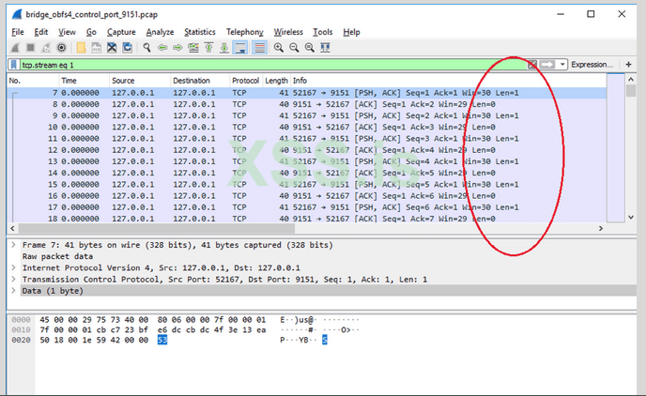Image resolution: width=646 pixels, height=396 pixels.
Task: Select packet number 13 row
Action: tap(307, 161)
